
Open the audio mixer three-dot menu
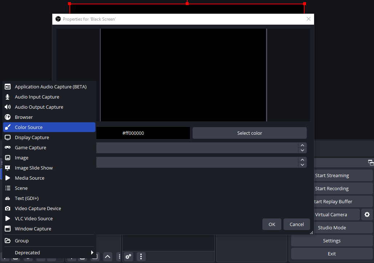click(x=141, y=256)
